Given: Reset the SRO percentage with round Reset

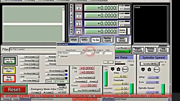Looking at the screenshot, I should click(x=157, y=69).
